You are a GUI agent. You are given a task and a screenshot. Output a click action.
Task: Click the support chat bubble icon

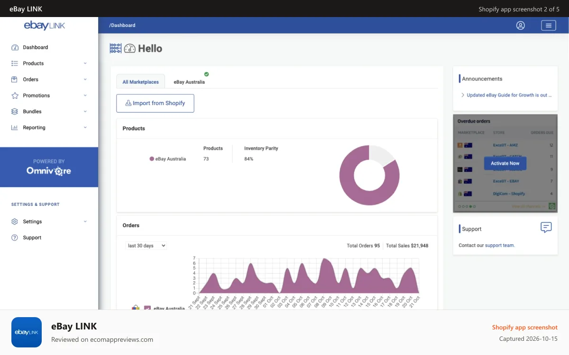546,228
